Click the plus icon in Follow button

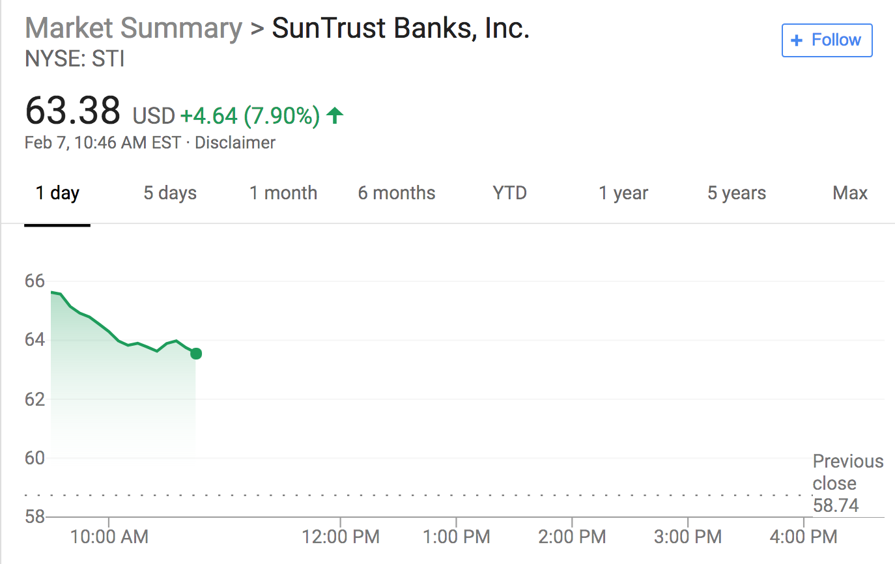point(796,40)
